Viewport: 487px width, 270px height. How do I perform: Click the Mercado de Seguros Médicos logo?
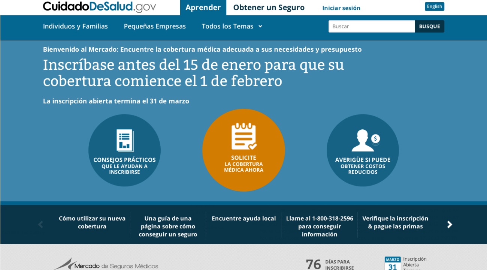(x=106, y=265)
